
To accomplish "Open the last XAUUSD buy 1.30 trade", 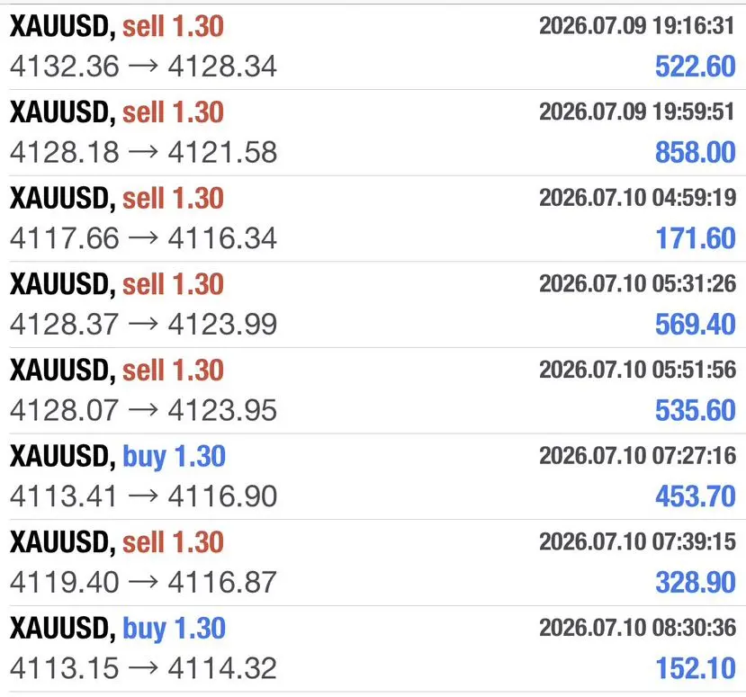I will pos(373,648).
